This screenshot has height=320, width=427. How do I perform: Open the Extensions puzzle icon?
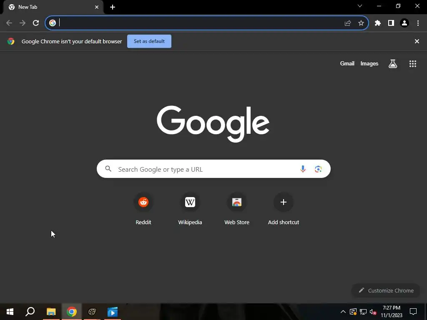[x=378, y=23]
